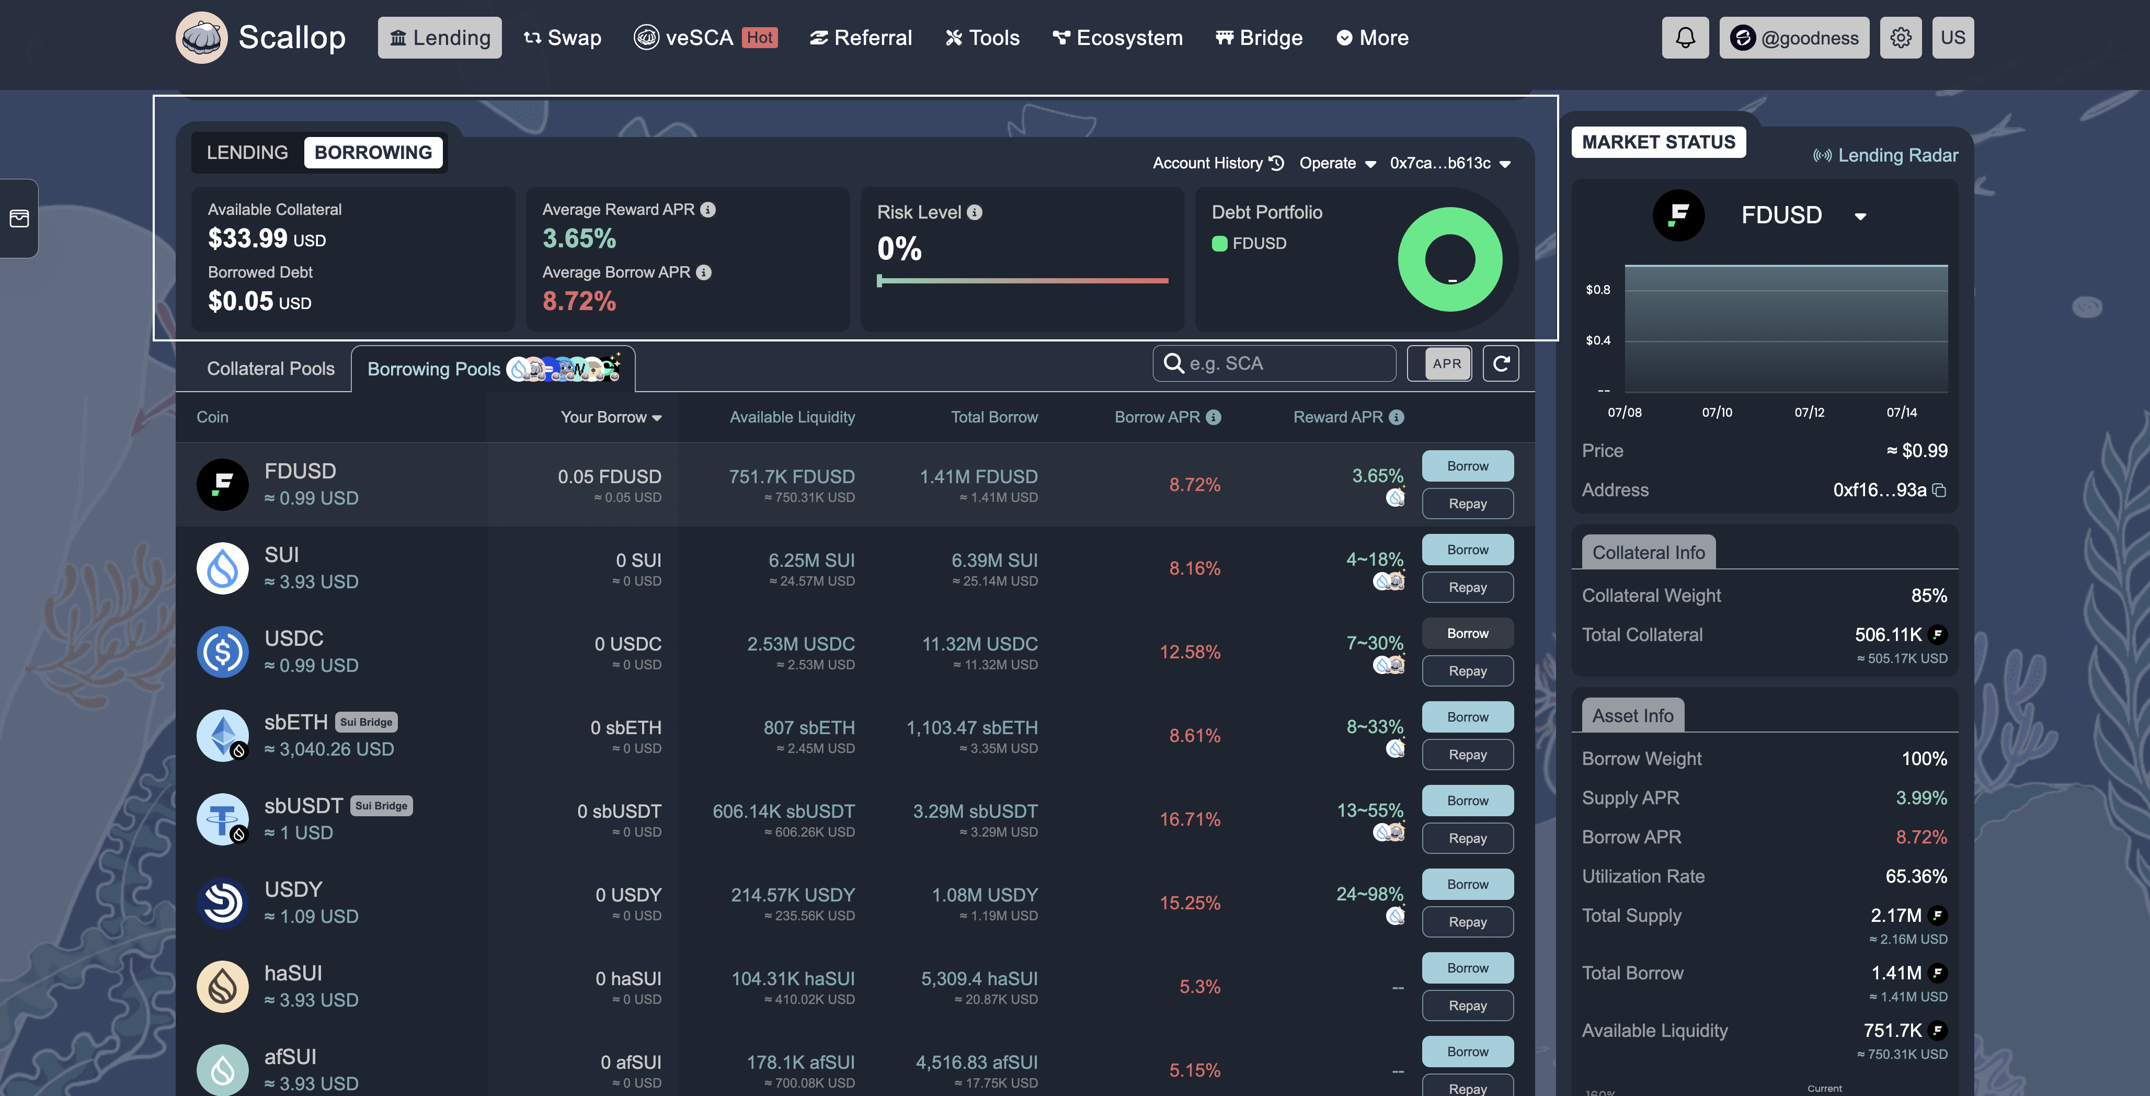Click the MARKET STATUS header label
This screenshot has height=1096, width=2150.
click(1659, 142)
